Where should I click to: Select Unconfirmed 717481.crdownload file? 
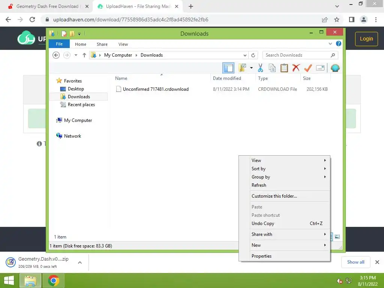[156, 89]
